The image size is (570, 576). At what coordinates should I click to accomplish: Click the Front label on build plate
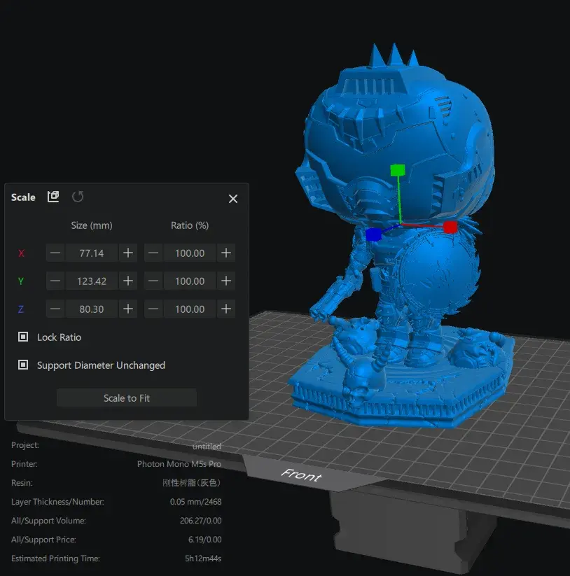[x=301, y=475]
